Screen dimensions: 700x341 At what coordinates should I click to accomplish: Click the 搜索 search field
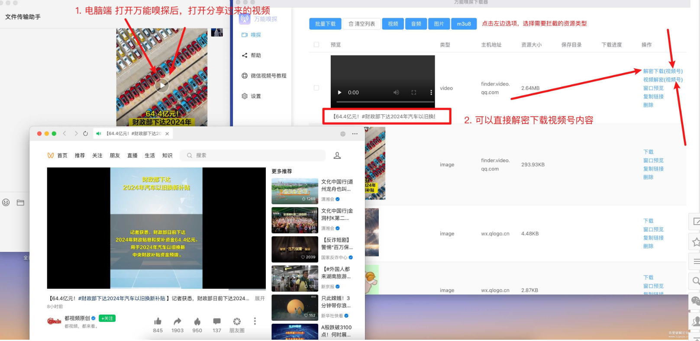click(253, 155)
